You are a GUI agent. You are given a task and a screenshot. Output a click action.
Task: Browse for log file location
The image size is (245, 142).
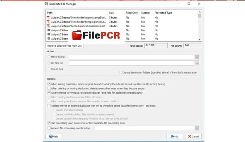(197, 128)
